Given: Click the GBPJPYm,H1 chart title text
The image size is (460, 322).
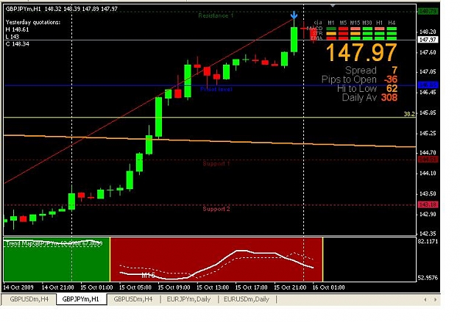Looking at the screenshot, I should click(23, 9).
